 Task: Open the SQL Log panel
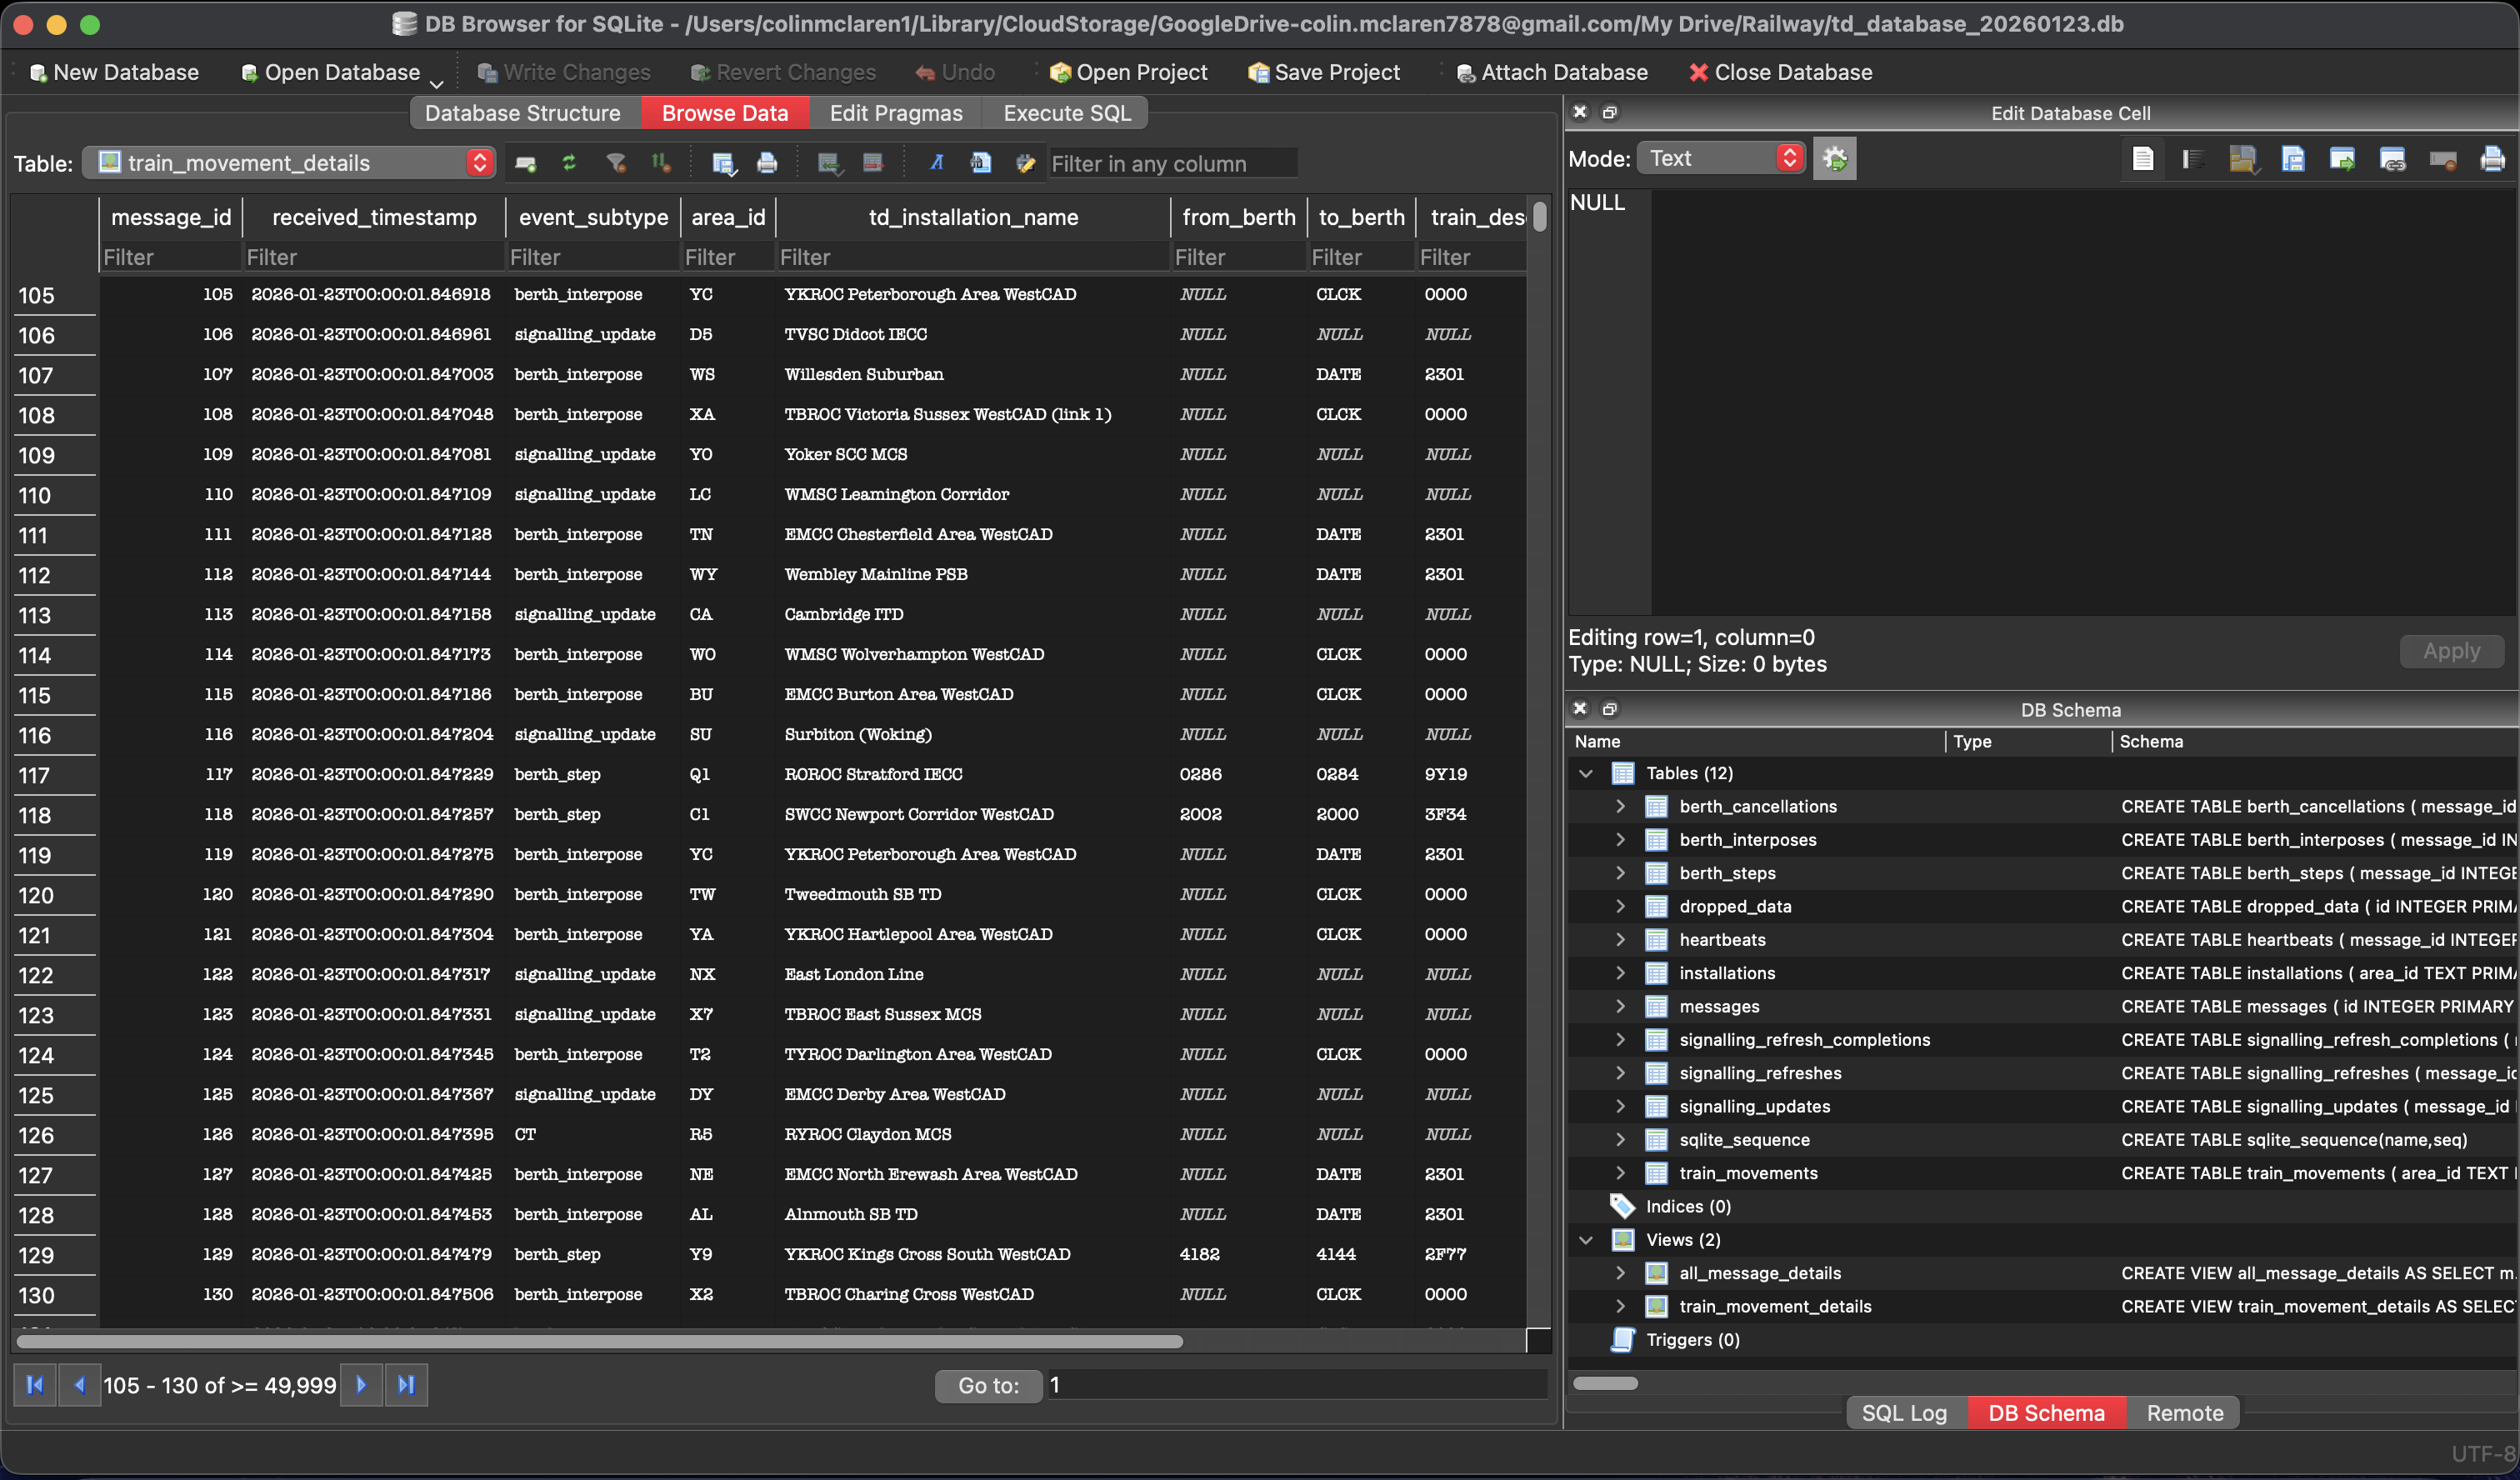(x=1903, y=1412)
